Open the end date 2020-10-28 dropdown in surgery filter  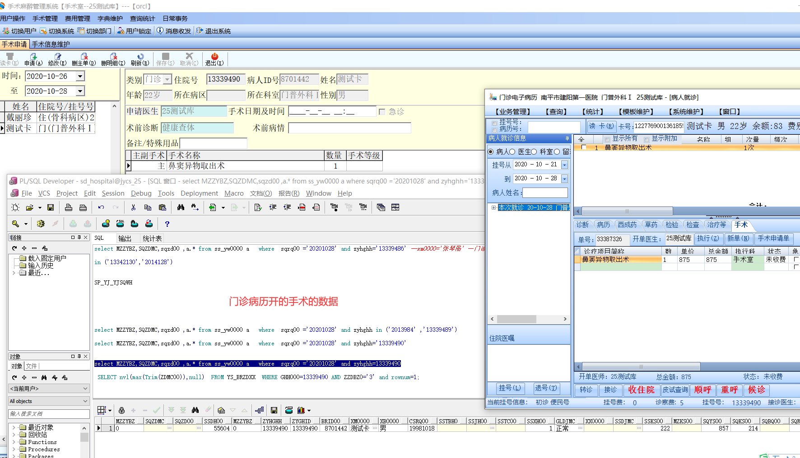(80, 91)
